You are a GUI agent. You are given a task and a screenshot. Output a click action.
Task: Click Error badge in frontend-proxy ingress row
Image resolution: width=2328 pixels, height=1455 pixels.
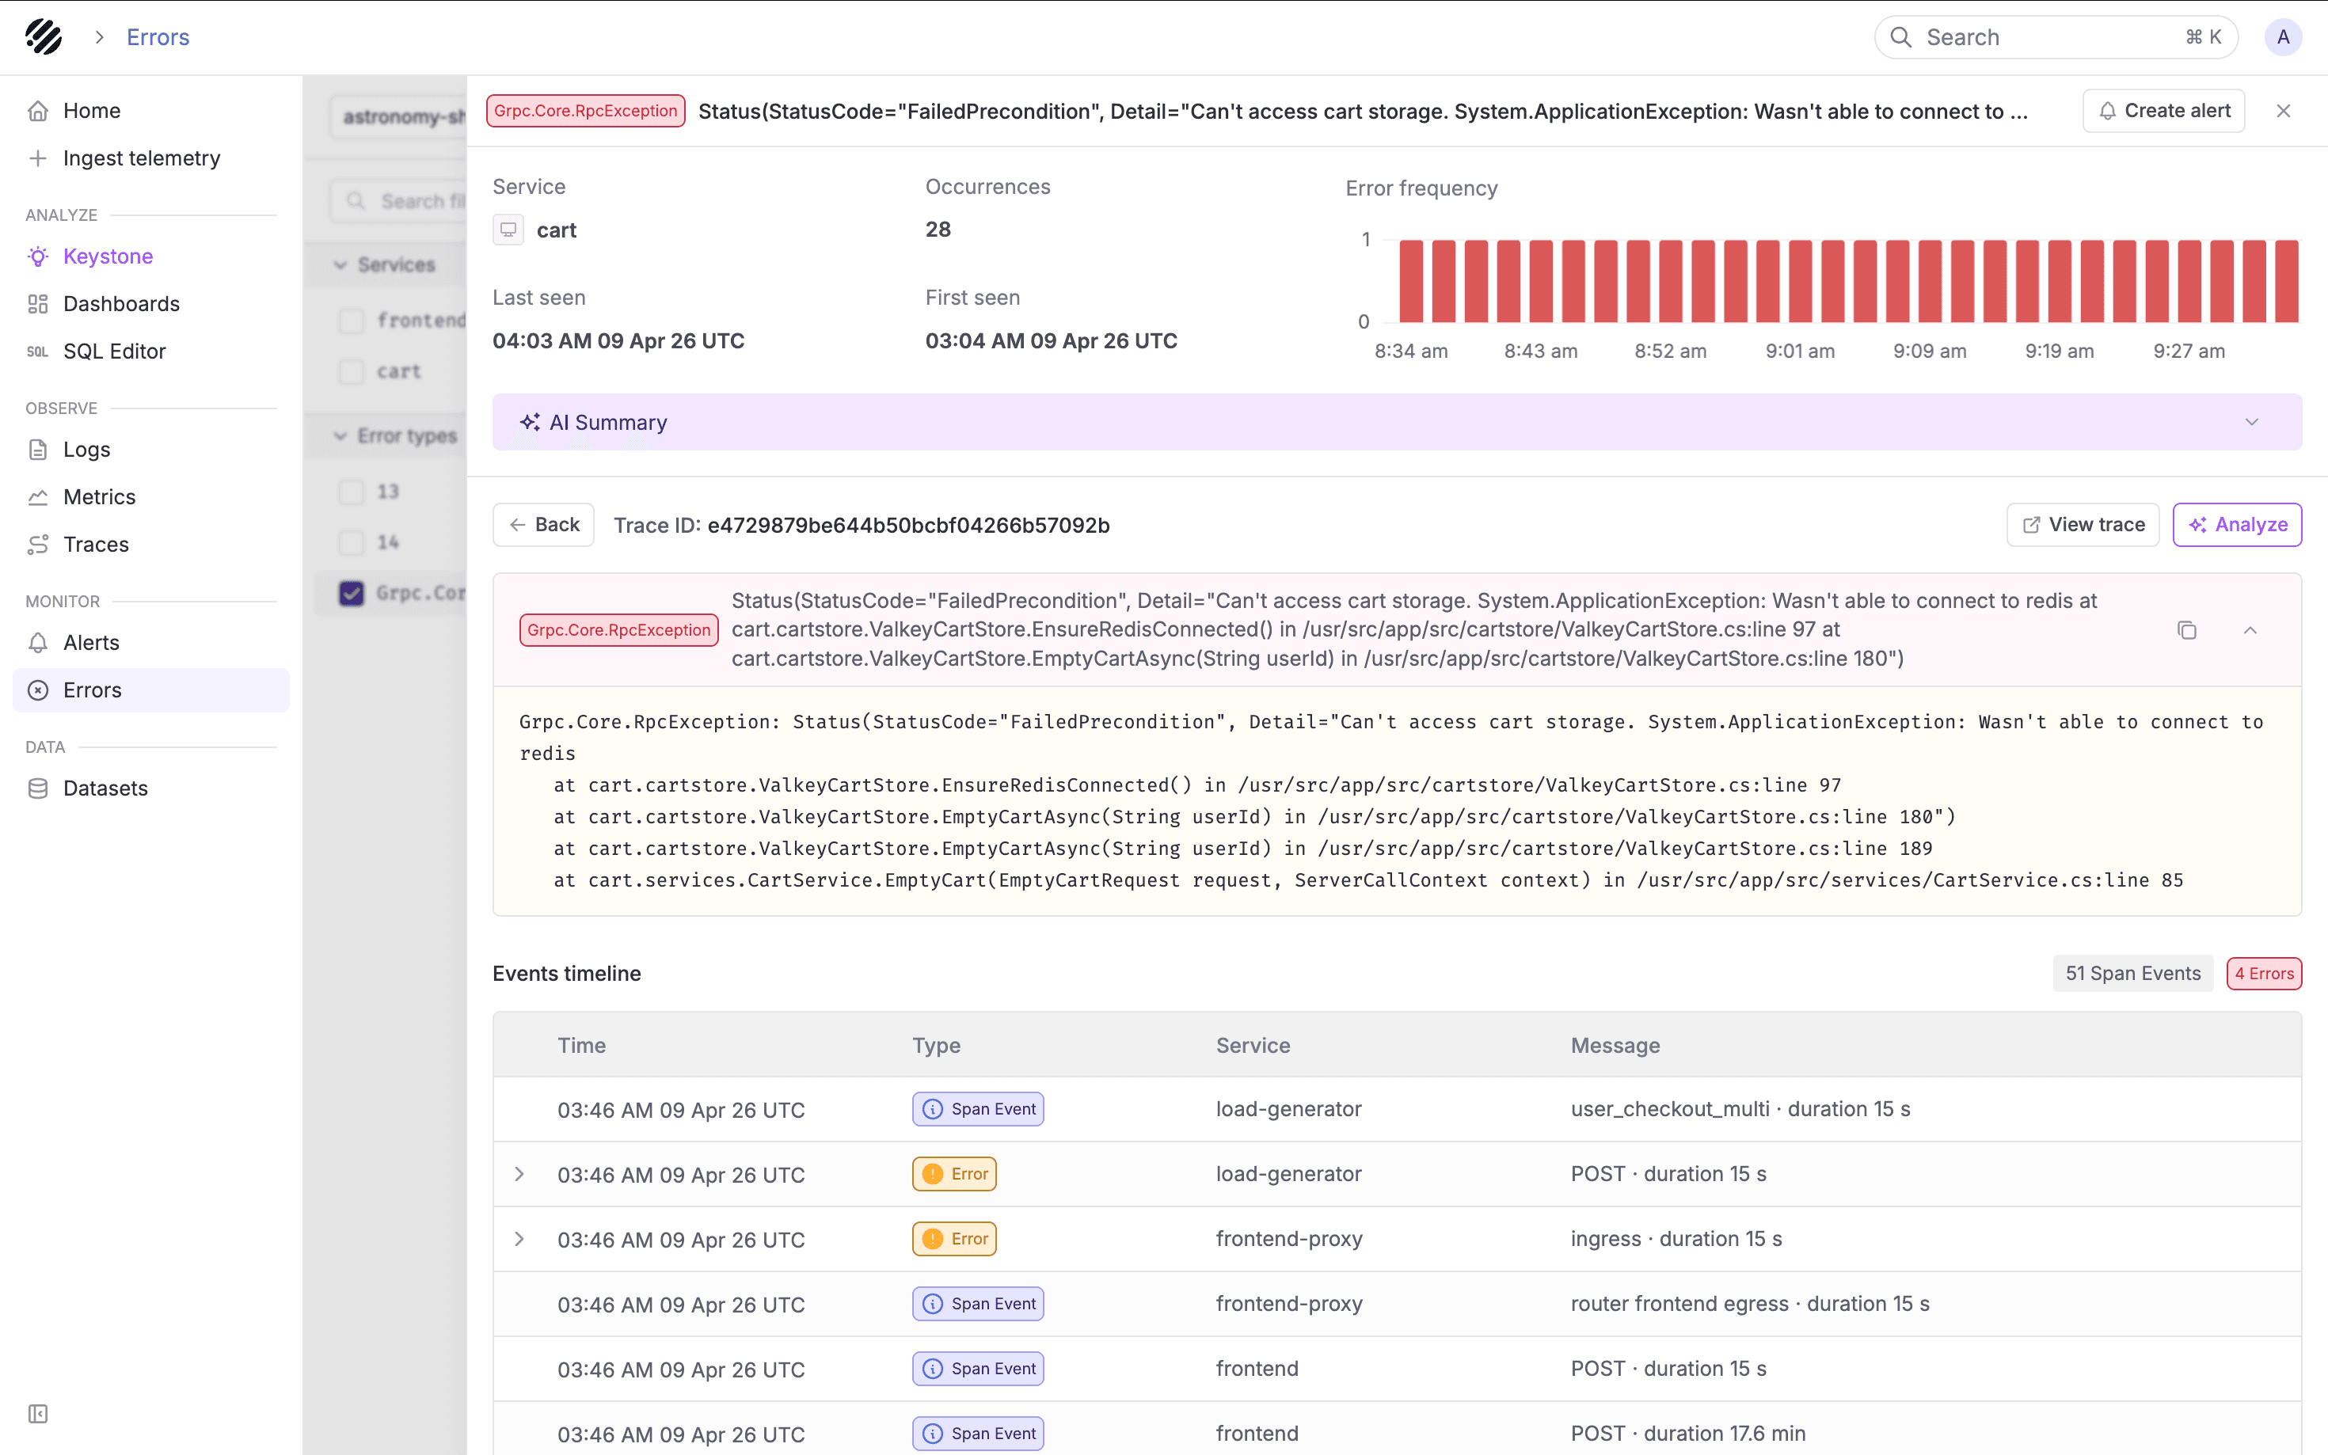pyautogui.click(x=953, y=1238)
